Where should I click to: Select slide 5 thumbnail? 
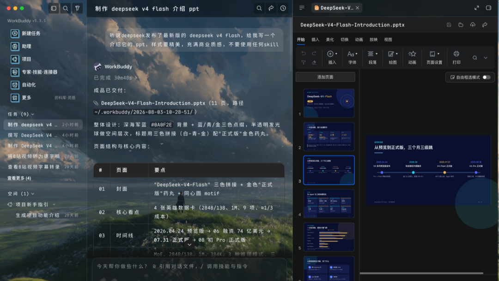329,237
